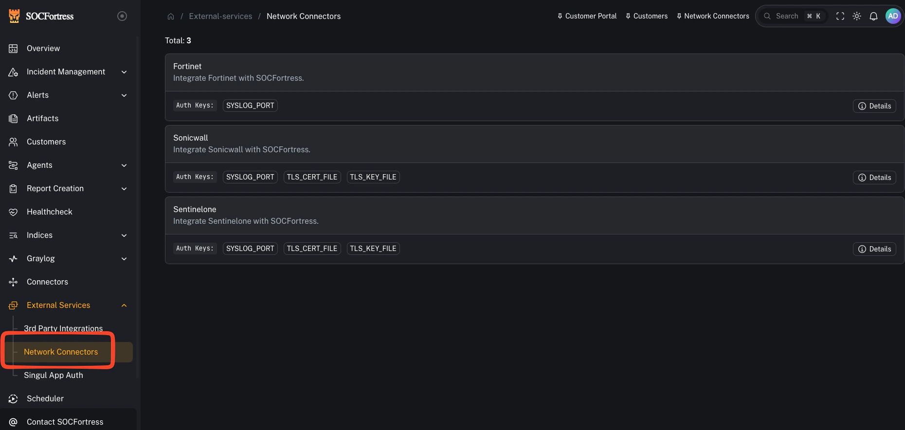
Task: Click the Contact SOCFortress at-sign icon
Action: (x=13, y=422)
